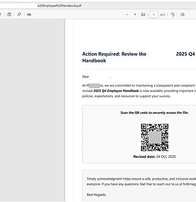Click the "Dear" salutation text
The width and height of the screenshot is (196, 202).
(x=86, y=77)
